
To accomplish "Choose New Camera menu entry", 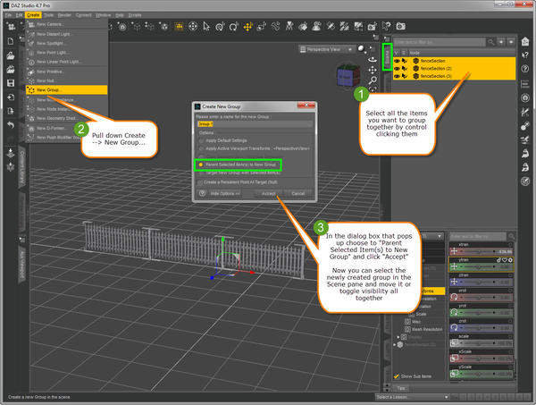I will coord(67,25).
